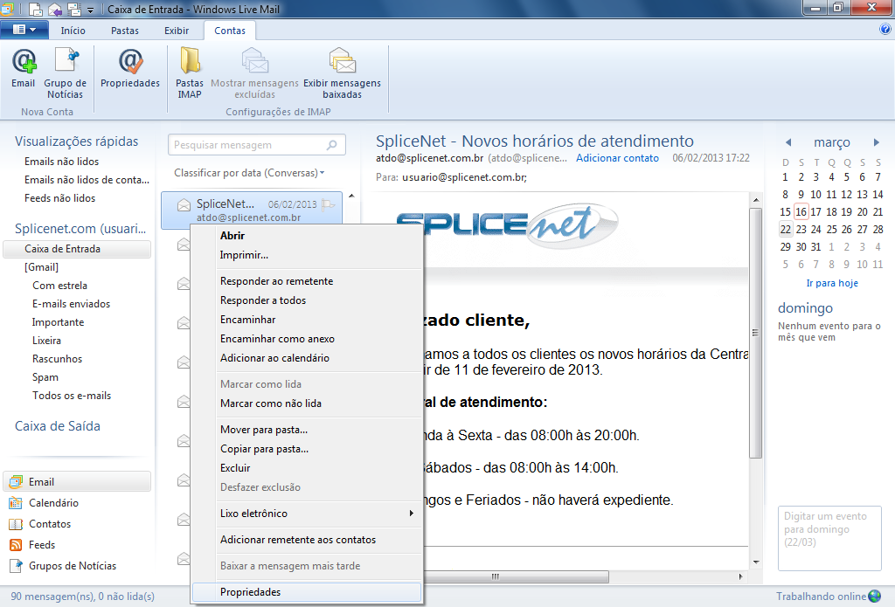Open account Propriedades in the ribbon
Viewport: 895px width, 607px height.
click(130, 69)
